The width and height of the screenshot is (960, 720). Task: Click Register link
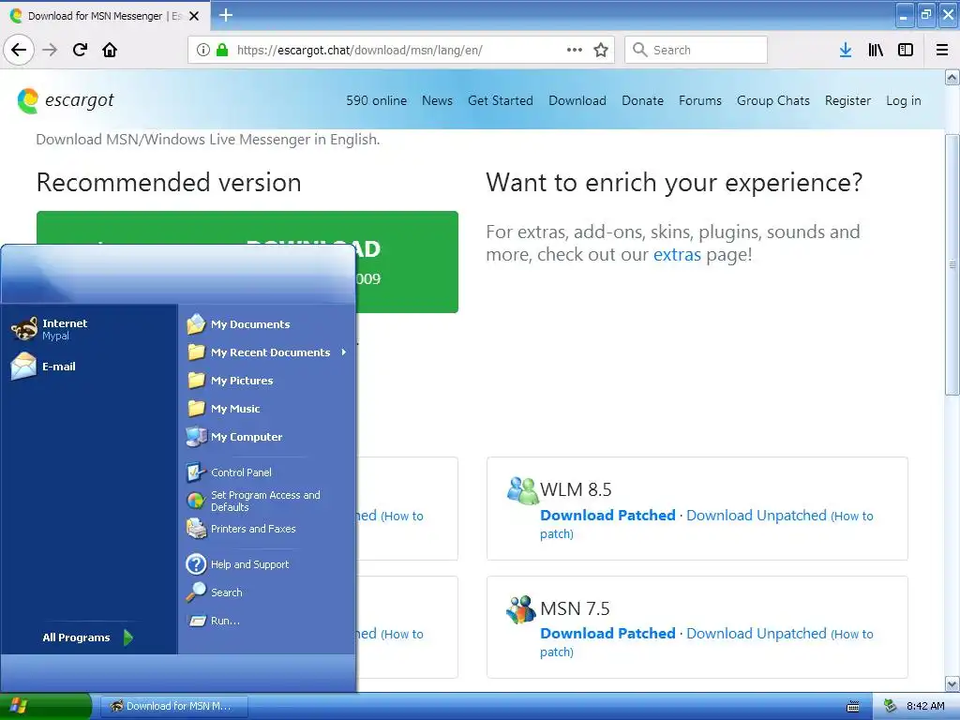click(x=847, y=100)
